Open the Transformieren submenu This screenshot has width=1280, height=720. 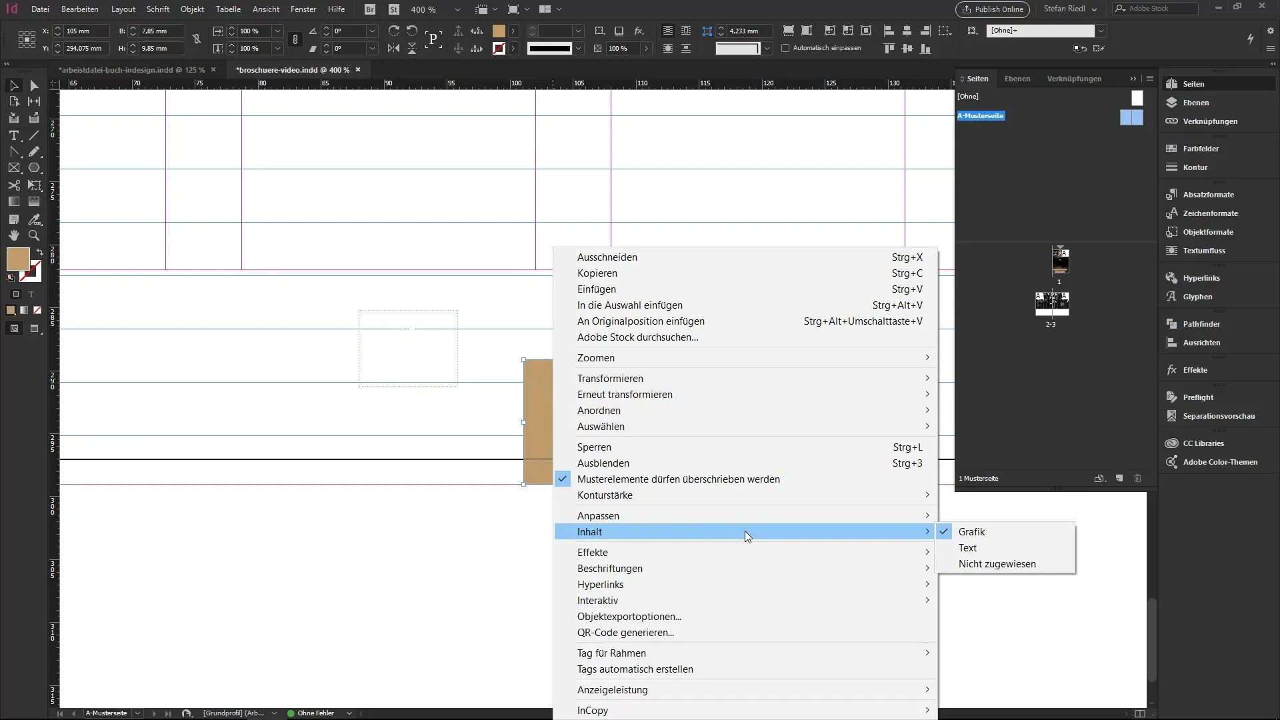[x=745, y=379]
